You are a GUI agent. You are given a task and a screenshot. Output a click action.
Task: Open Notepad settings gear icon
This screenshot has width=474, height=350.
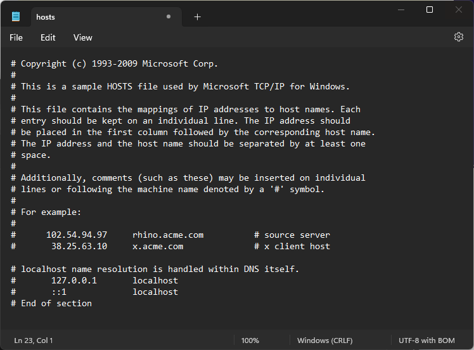coord(459,37)
